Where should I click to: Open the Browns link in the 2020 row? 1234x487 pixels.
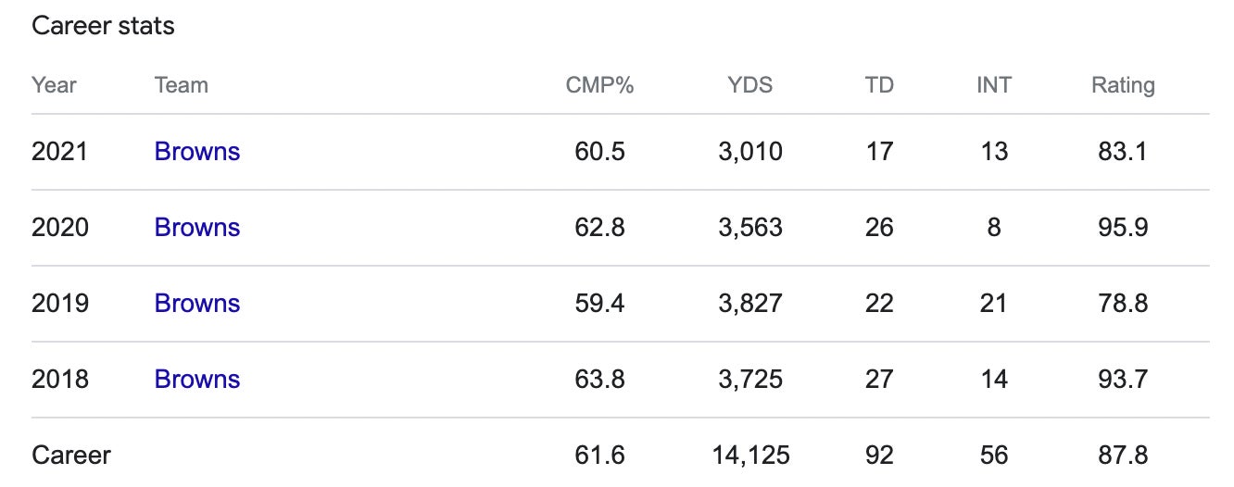(x=197, y=228)
